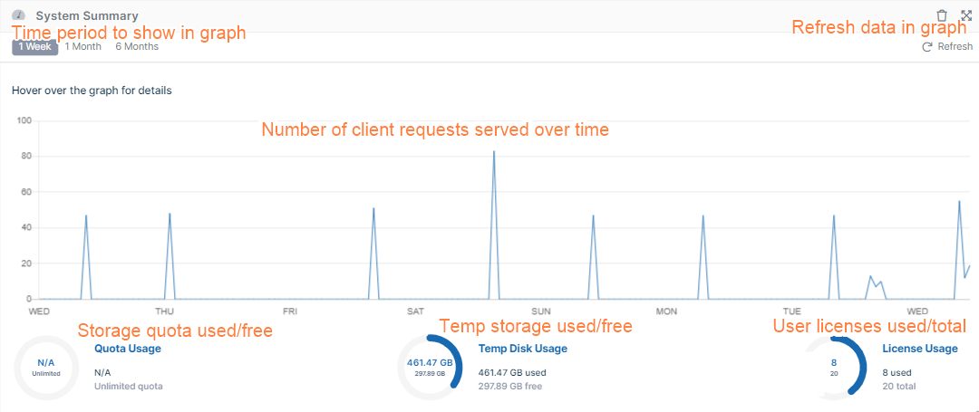Click the '461.47 GB used' text
The image size is (979, 412).
(512, 372)
